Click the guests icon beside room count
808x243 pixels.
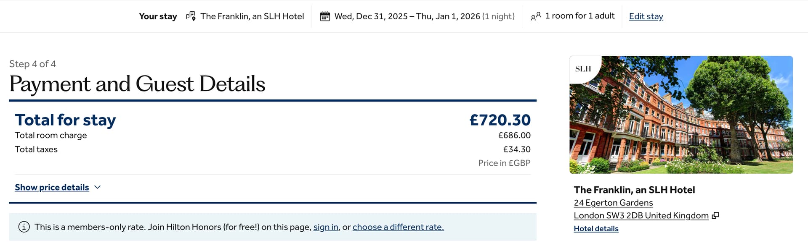click(536, 16)
